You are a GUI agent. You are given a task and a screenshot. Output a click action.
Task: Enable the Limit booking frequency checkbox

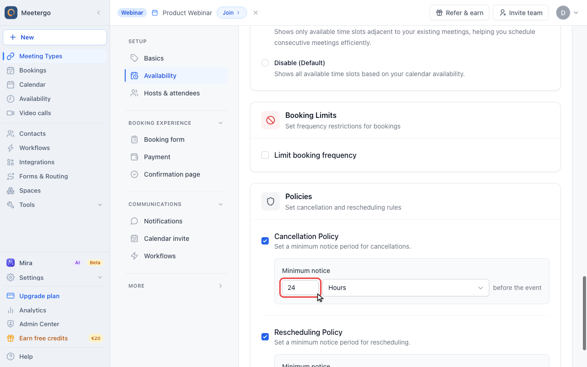[265, 155]
